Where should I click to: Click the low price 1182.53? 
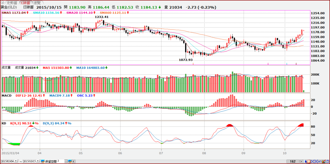pos(125,7)
